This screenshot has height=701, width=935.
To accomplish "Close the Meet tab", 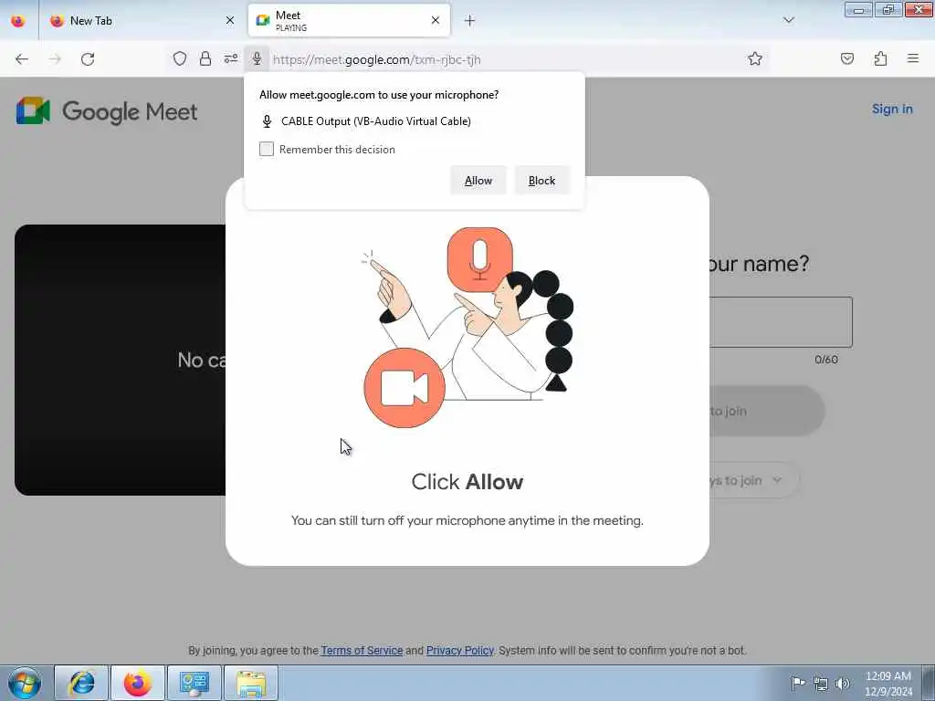I will point(436,21).
